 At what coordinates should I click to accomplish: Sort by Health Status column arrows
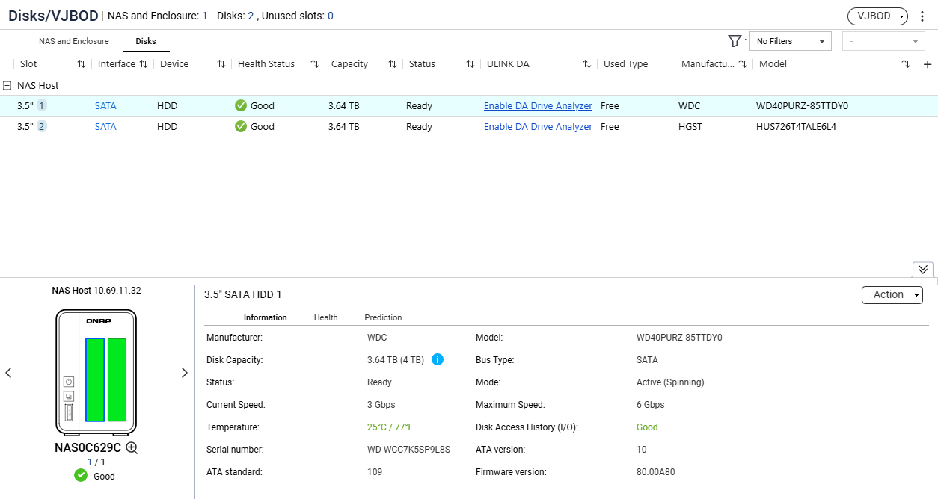[315, 64]
